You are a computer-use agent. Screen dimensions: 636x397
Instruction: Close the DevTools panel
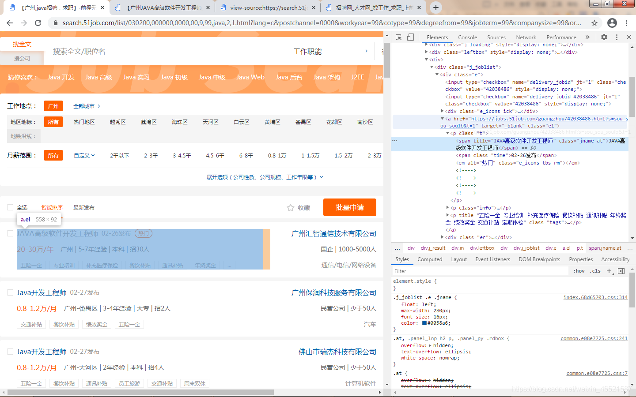coord(629,37)
